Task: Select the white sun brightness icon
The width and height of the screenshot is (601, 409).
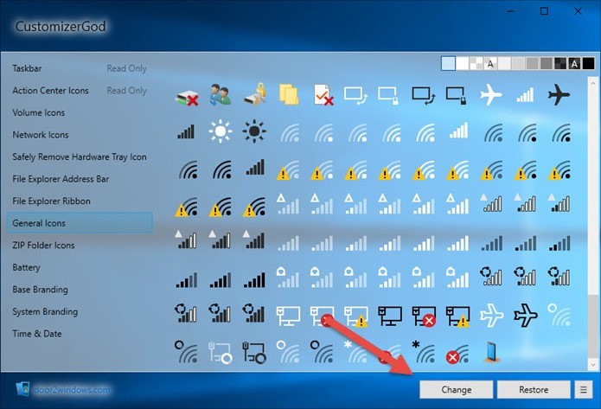Action: (x=220, y=131)
